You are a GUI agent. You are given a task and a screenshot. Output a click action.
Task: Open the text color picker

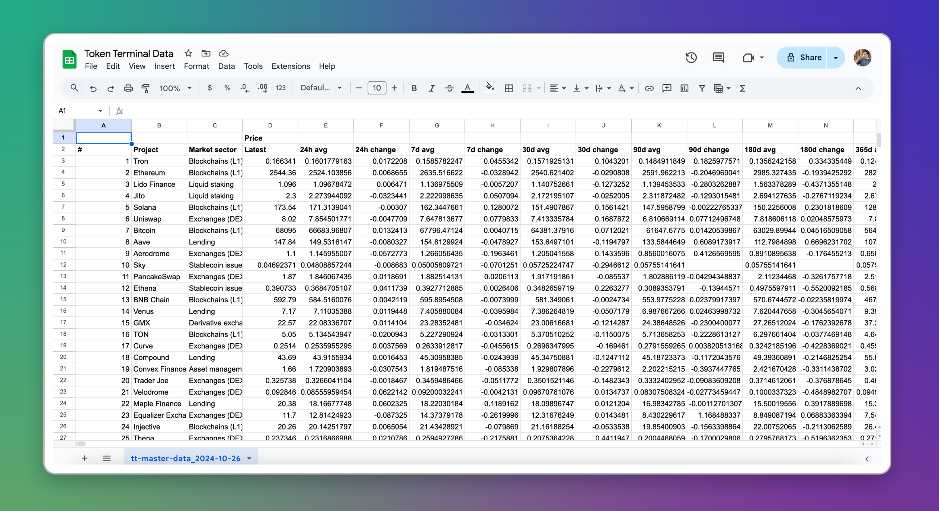467,89
